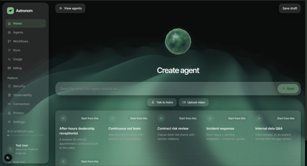
Task: Click the Incident response title
Action: (x=220, y=128)
